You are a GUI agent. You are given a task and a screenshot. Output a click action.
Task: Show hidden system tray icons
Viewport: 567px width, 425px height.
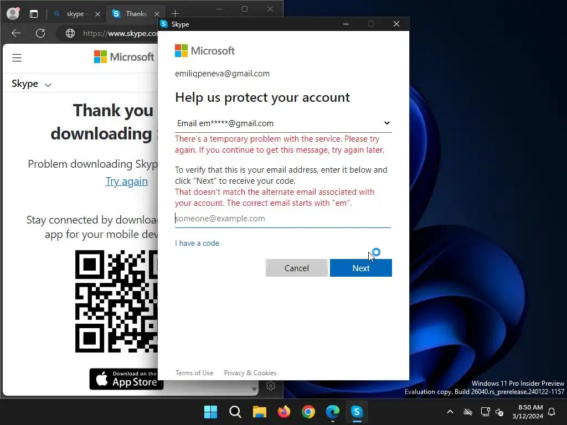[x=450, y=412]
